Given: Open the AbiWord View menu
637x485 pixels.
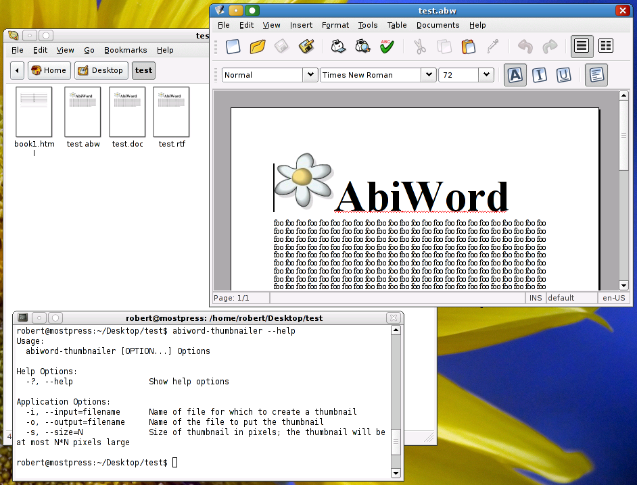Looking at the screenshot, I should point(271,25).
